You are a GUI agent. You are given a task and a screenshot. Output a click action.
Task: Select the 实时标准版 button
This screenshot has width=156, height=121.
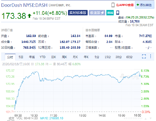pyautogui.click(x=78, y=13)
